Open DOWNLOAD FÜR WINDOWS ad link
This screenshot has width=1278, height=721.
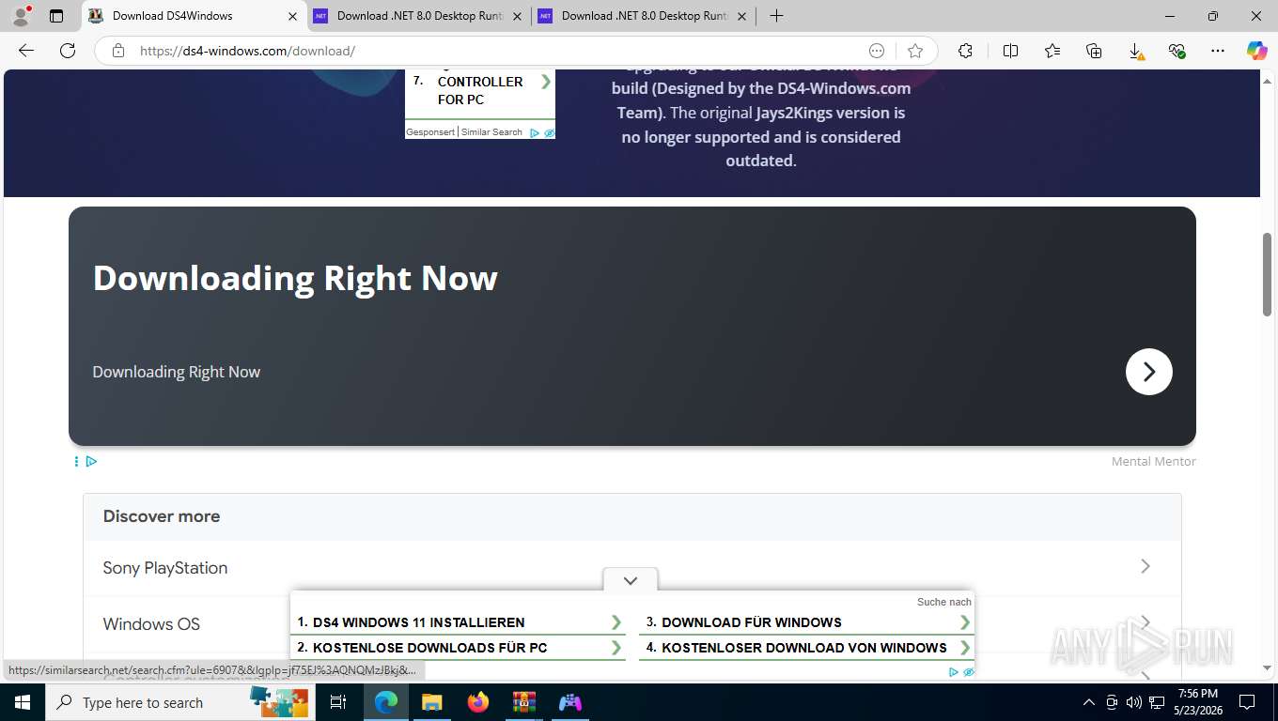[751, 622]
